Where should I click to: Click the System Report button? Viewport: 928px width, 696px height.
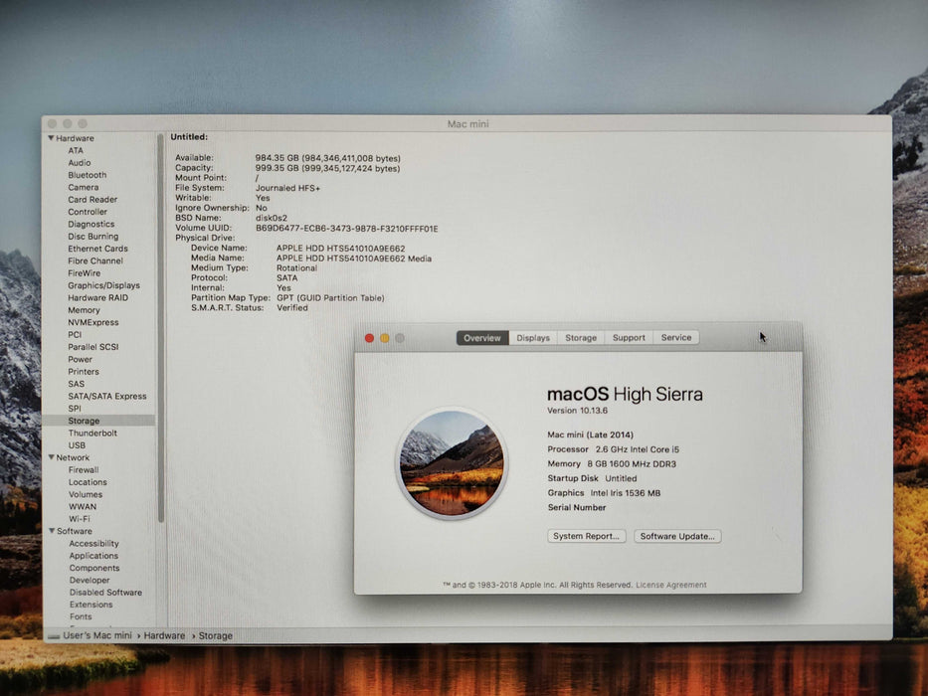[x=587, y=536]
